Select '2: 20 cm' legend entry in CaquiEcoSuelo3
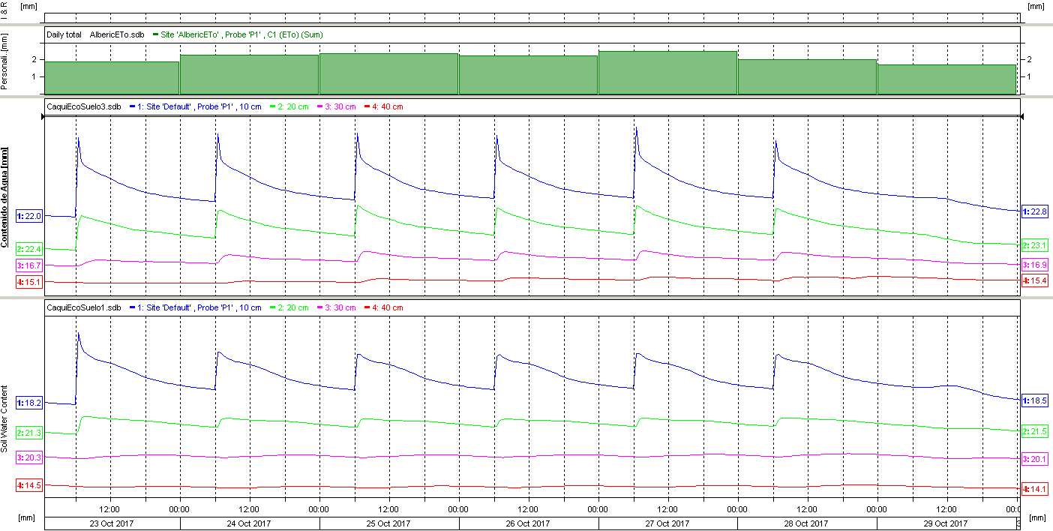 [289, 106]
